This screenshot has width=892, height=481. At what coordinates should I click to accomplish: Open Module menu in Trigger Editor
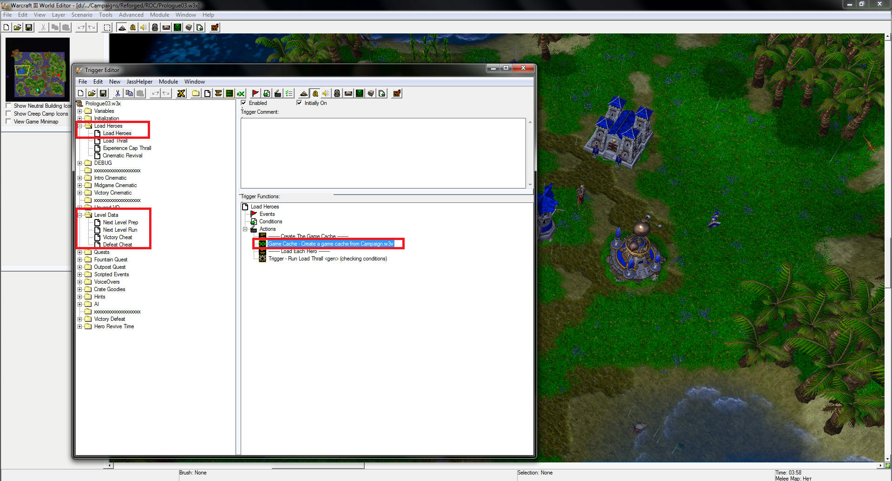(x=168, y=82)
